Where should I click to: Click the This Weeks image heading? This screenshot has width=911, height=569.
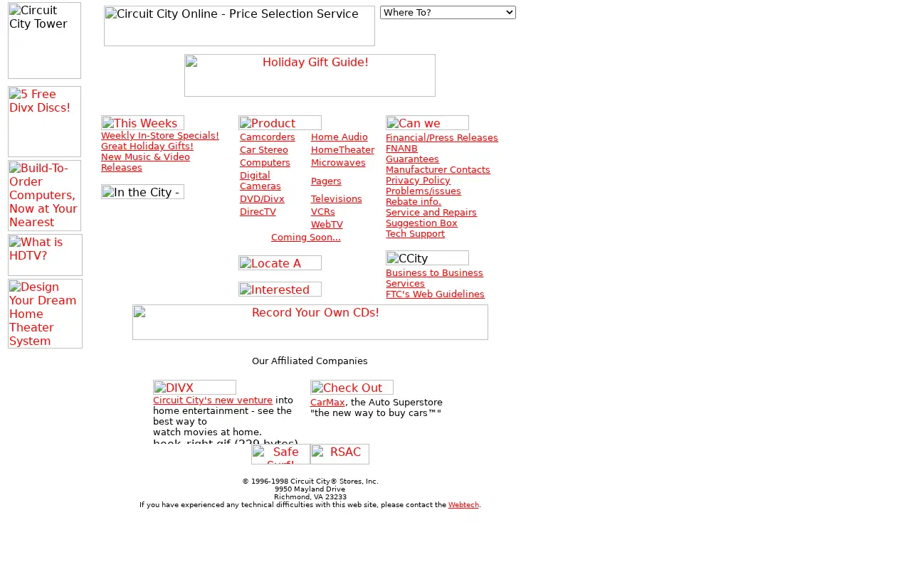(x=142, y=123)
